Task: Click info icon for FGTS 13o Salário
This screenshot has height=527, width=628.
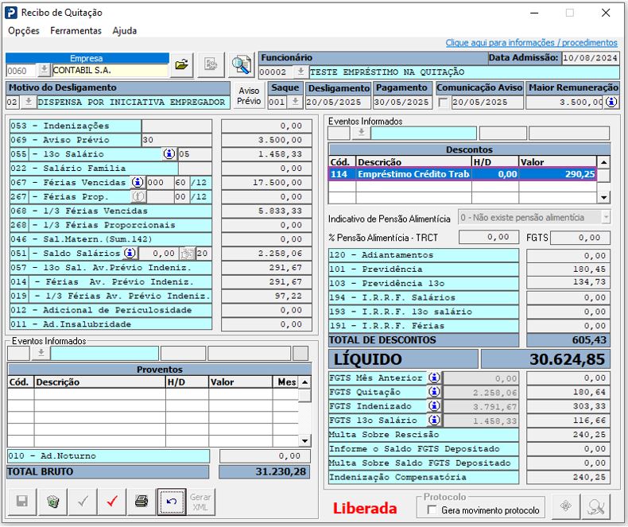Action: (x=434, y=420)
